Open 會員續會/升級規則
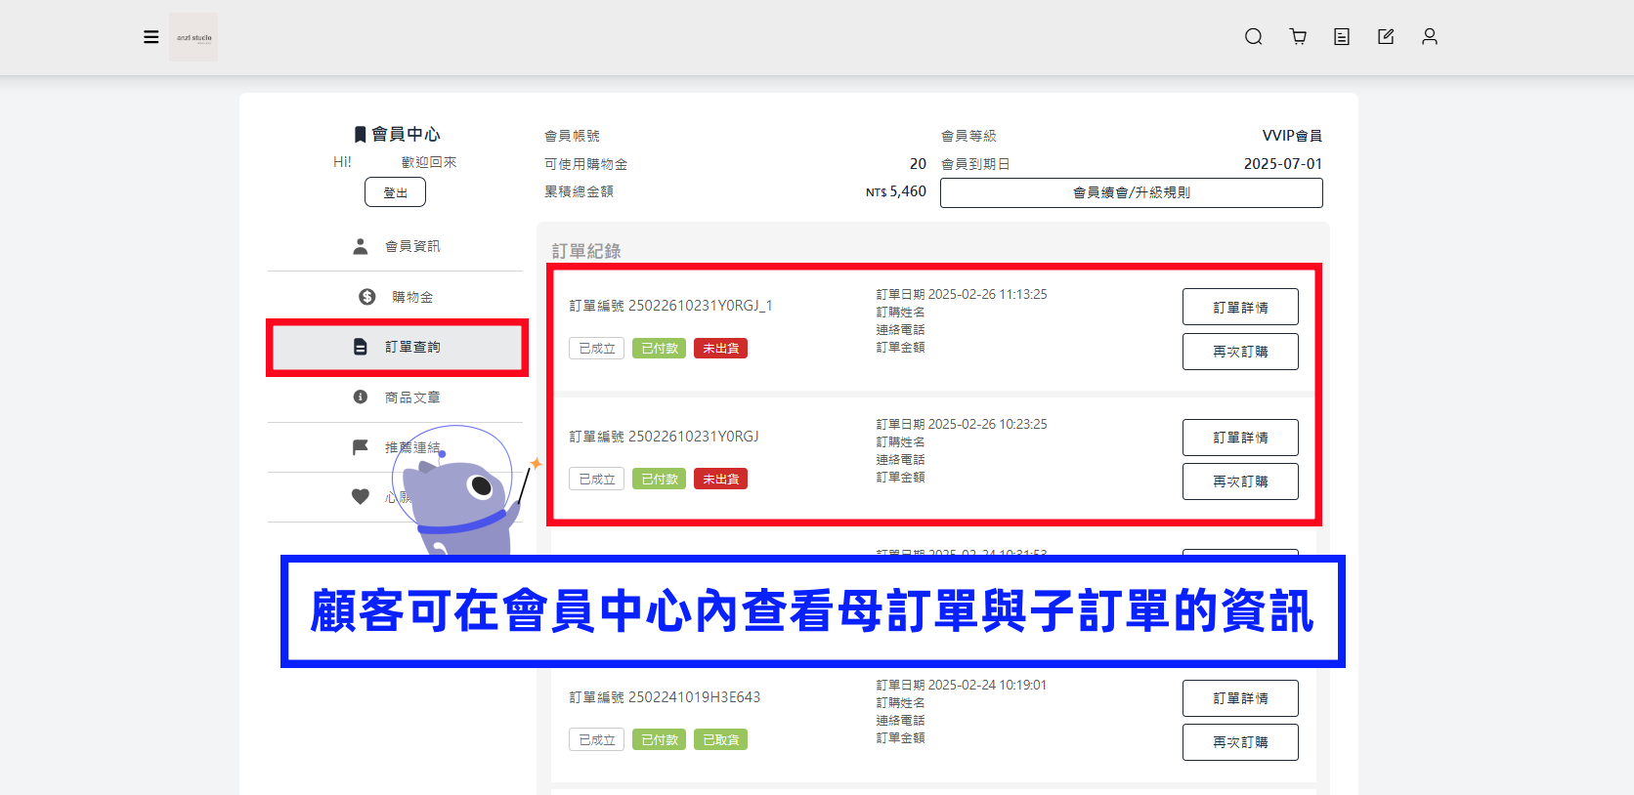 pyautogui.click(x=1132, y=192)
